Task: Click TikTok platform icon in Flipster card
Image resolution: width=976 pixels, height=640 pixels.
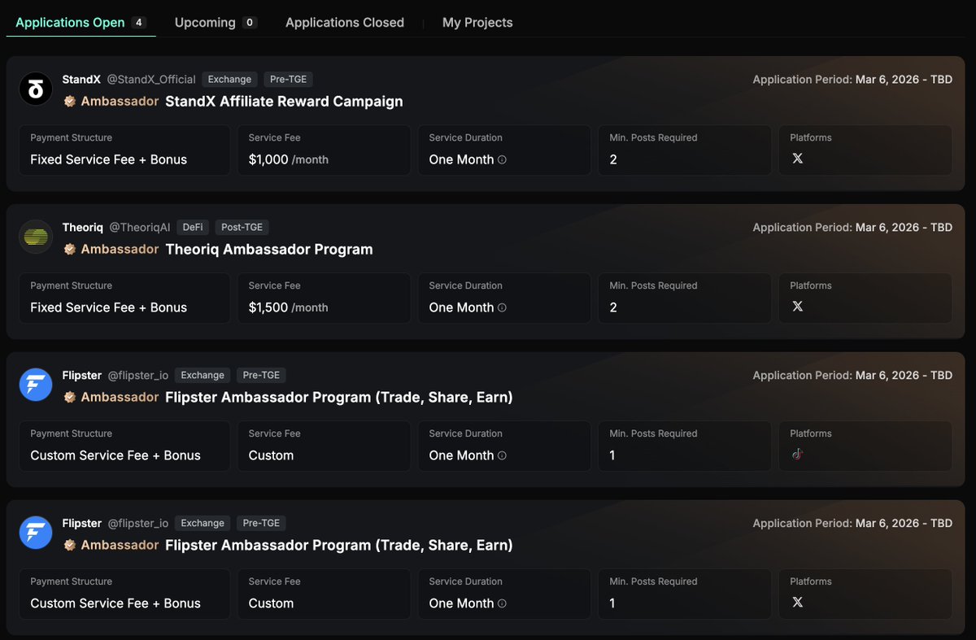Action: point(797,455)
